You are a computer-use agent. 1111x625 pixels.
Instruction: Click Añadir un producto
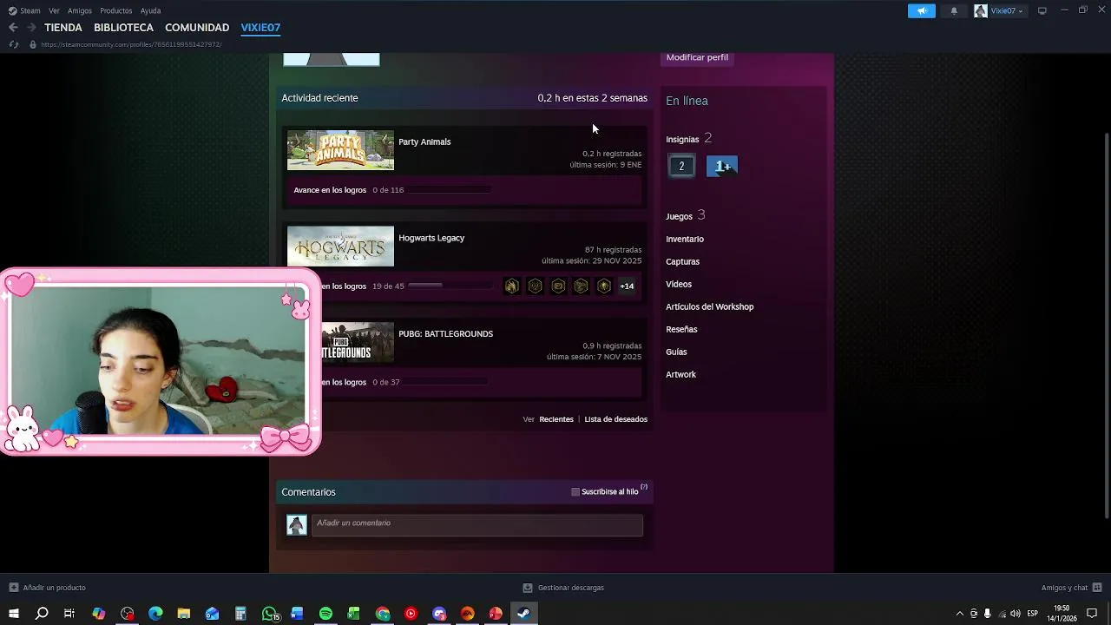47,588
